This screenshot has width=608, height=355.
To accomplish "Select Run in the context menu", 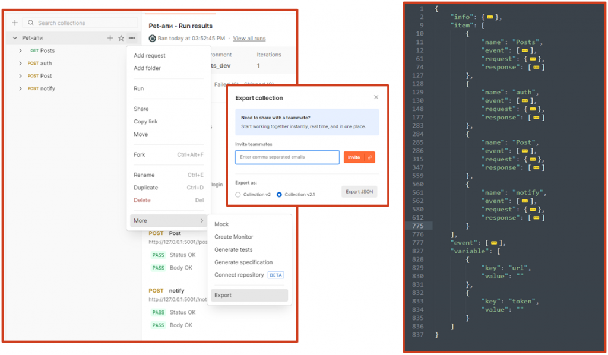I will pos(138,89).
